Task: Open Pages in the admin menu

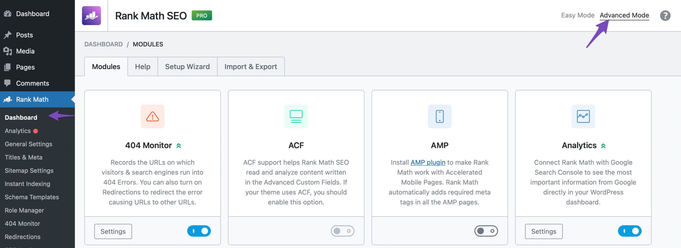Action: [37, 67]
